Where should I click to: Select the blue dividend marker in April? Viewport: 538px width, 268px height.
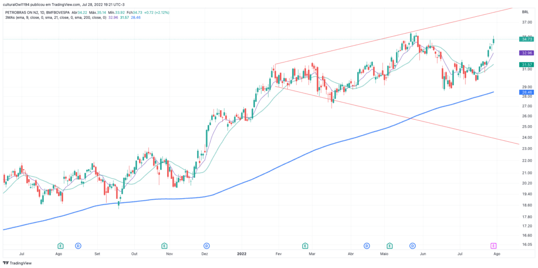[x=367, y=246]
